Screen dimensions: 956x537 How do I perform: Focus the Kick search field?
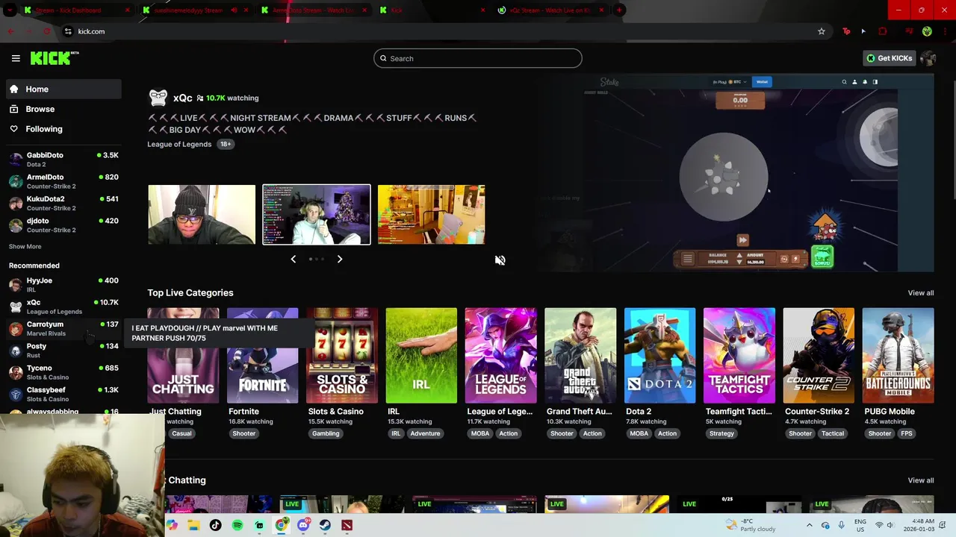[478, 58]
